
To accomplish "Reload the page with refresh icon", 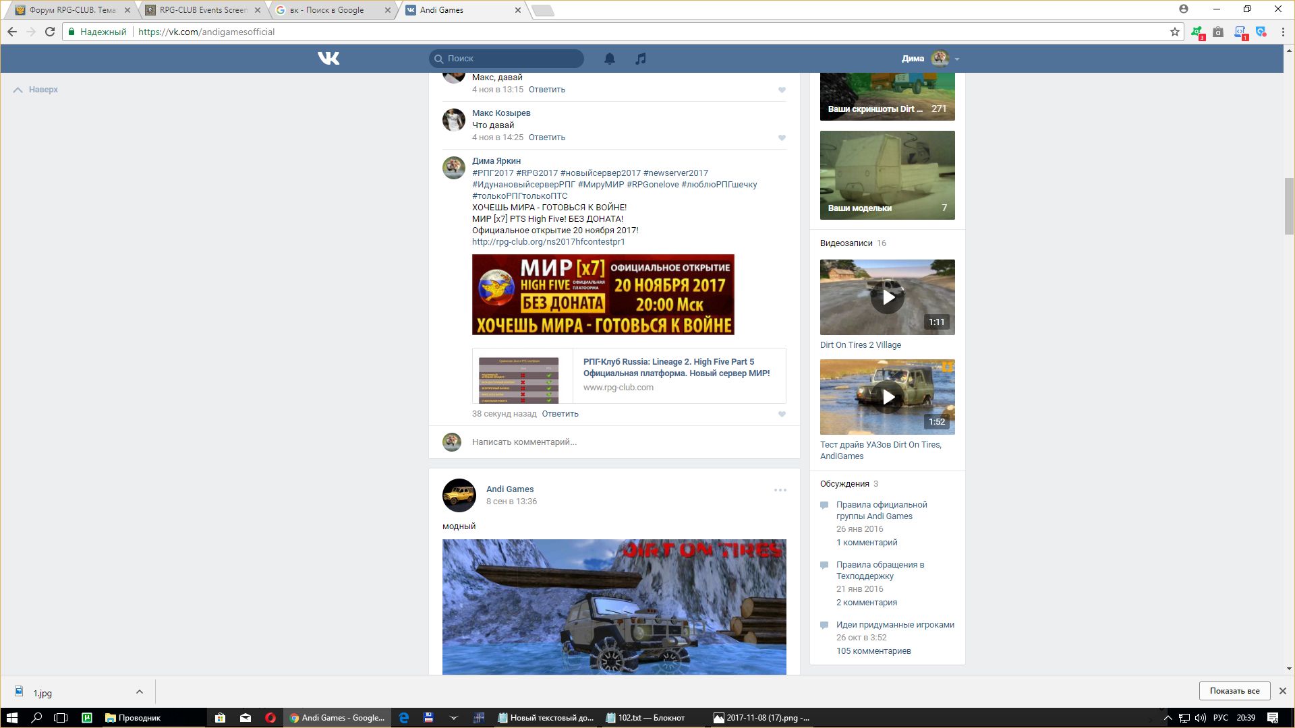I will (50, 32).
